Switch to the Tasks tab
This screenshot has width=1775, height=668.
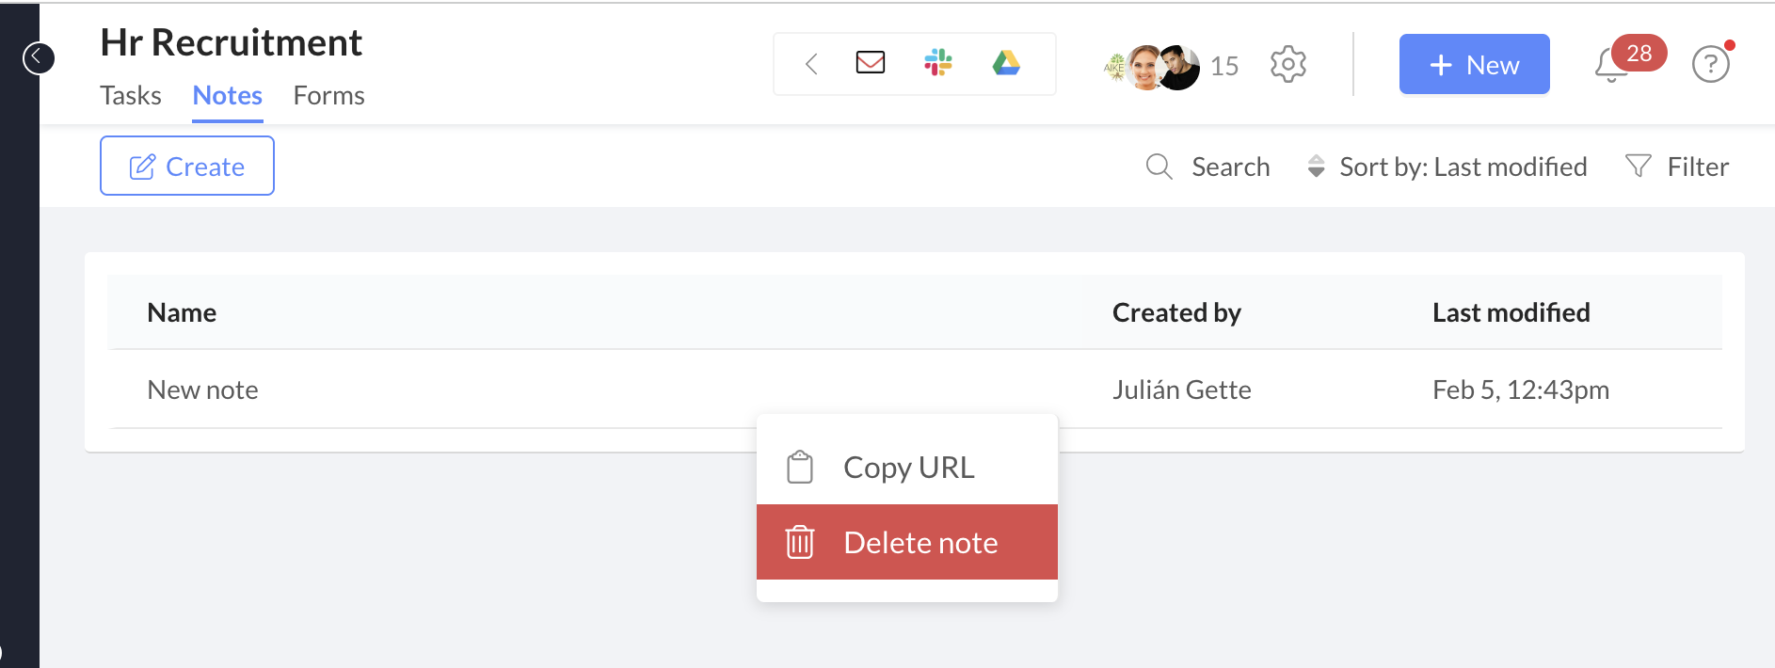click(x=131, y=95)
